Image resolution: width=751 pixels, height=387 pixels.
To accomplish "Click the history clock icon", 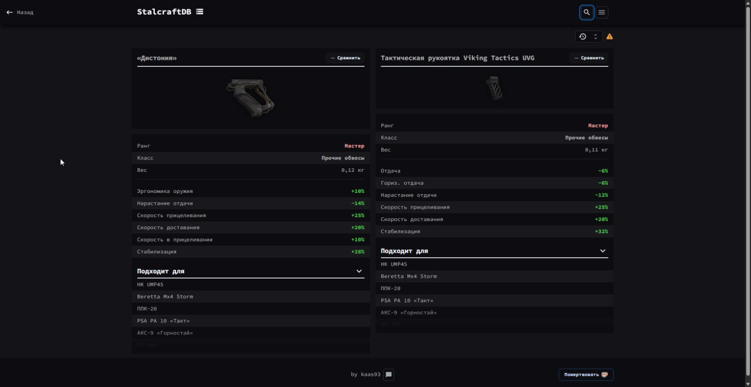I will pyautogui.click(x=583, y=36).
